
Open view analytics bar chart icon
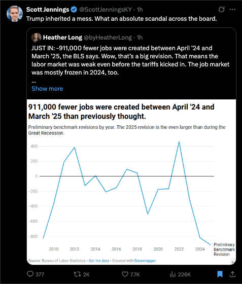[172, 274]
